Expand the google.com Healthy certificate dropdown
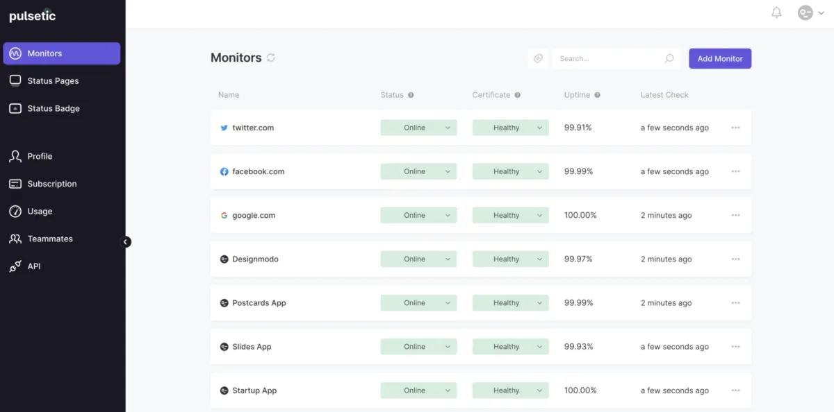This screenshot has height=412, width=834. coord(539,215)
